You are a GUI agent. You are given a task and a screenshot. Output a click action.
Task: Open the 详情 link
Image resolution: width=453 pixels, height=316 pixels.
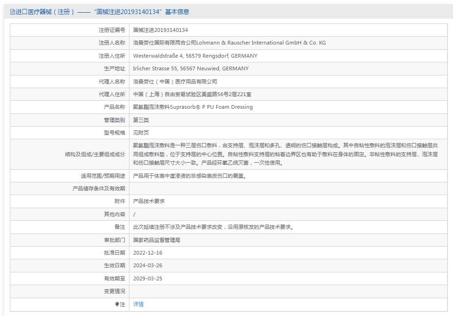138,304
